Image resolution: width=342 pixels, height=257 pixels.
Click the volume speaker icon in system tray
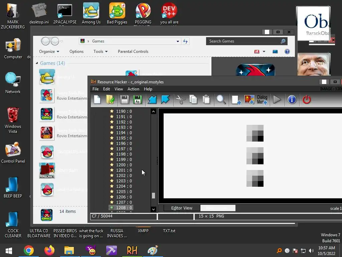tap(311, 251)
